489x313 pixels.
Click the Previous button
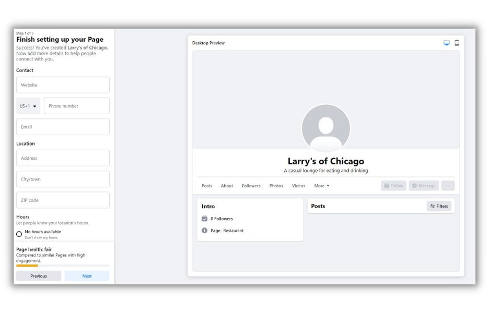pyautogui.click(x=39, y=276)
